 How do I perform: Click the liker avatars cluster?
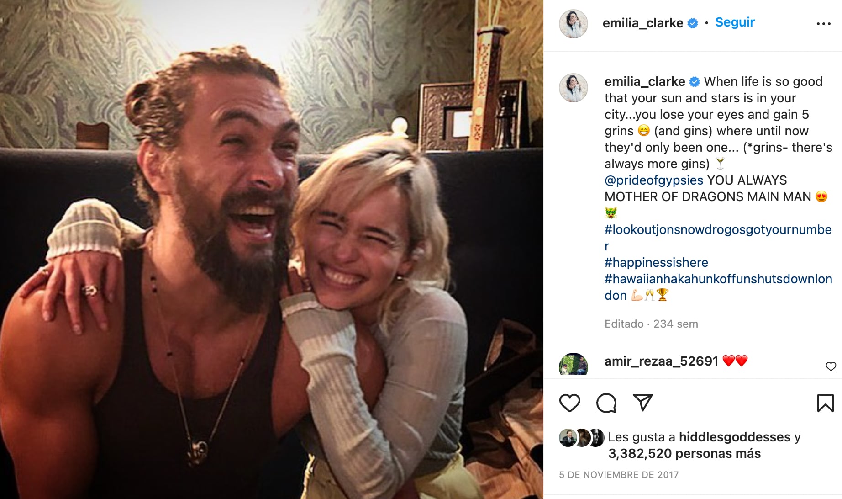[x=581, y=438]
